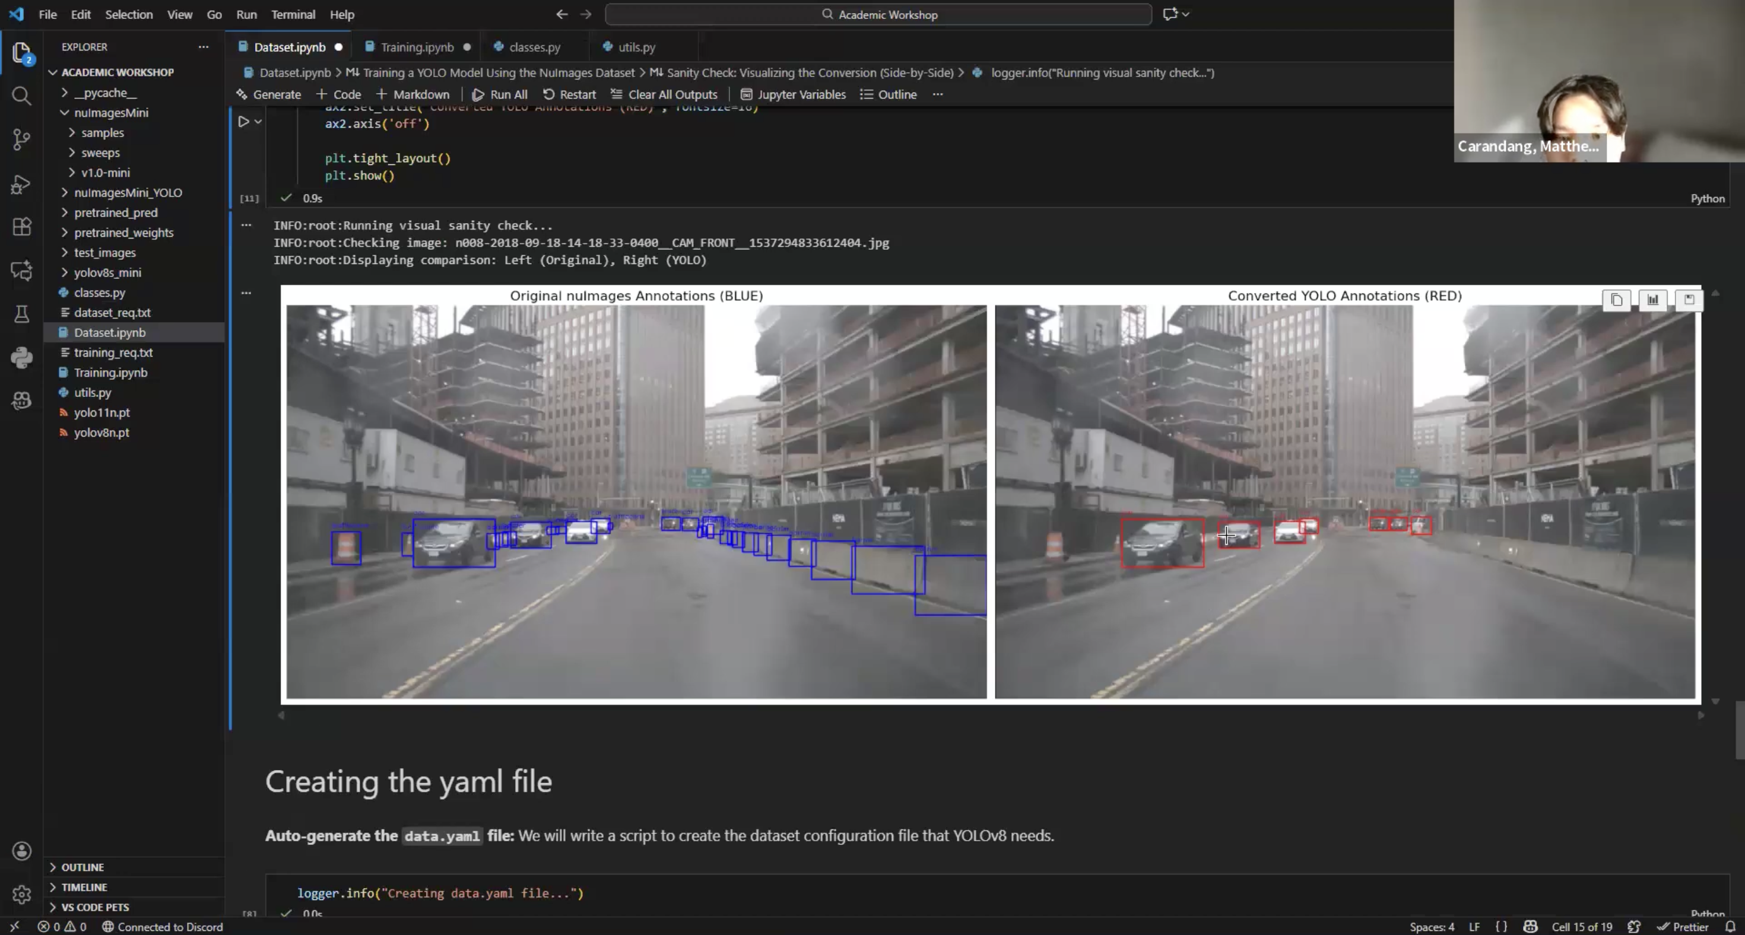Open the Testing flask icon

(22, 314)
